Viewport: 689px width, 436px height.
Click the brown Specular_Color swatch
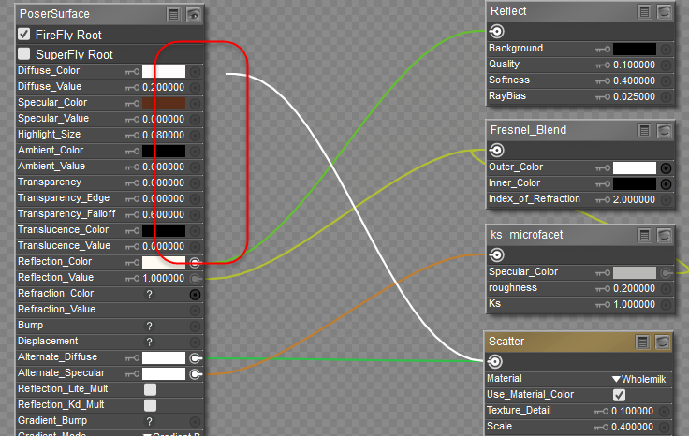(163, 103)
